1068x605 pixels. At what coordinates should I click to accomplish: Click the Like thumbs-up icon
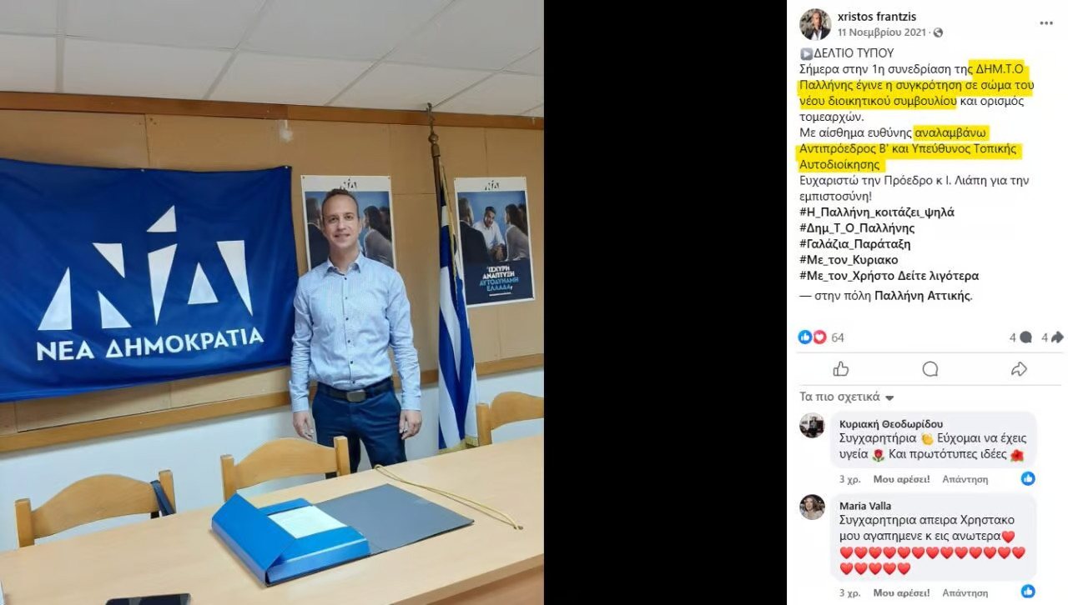[x=841, y=369]
